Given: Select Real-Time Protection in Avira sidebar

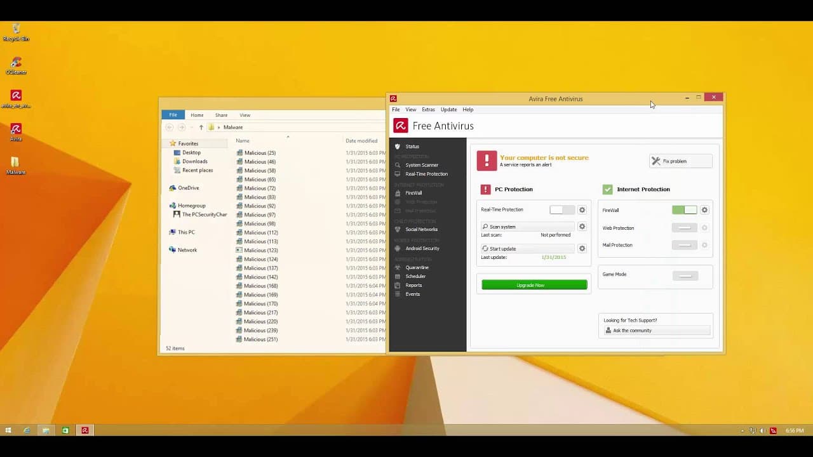Looking at the screenshot, I should pyautogui.click(x=426, y=174).
